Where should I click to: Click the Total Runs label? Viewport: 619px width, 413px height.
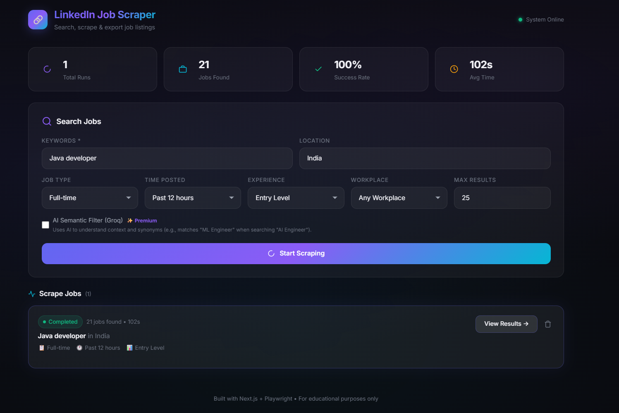76,77
